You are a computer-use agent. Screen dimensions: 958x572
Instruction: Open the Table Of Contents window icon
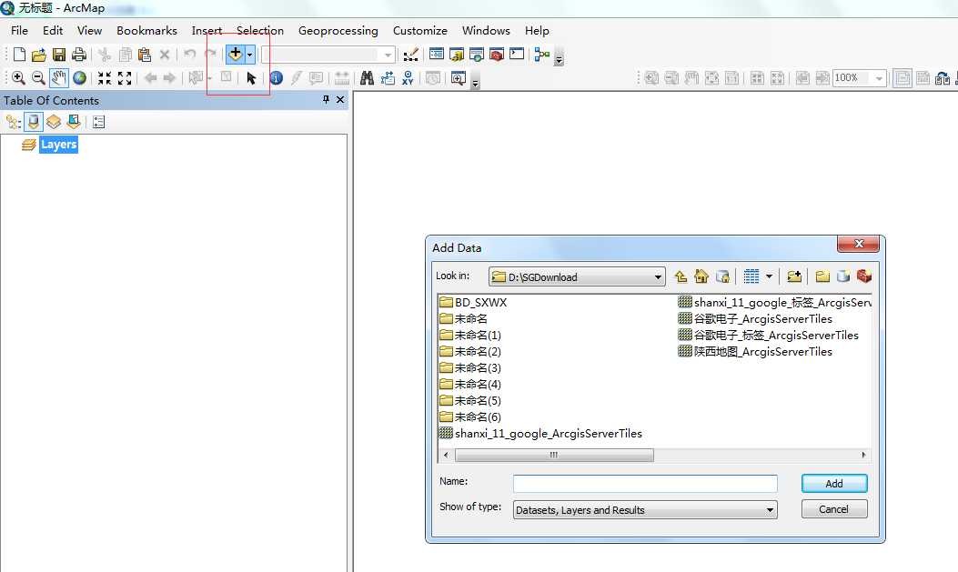(x=436, y=55)
